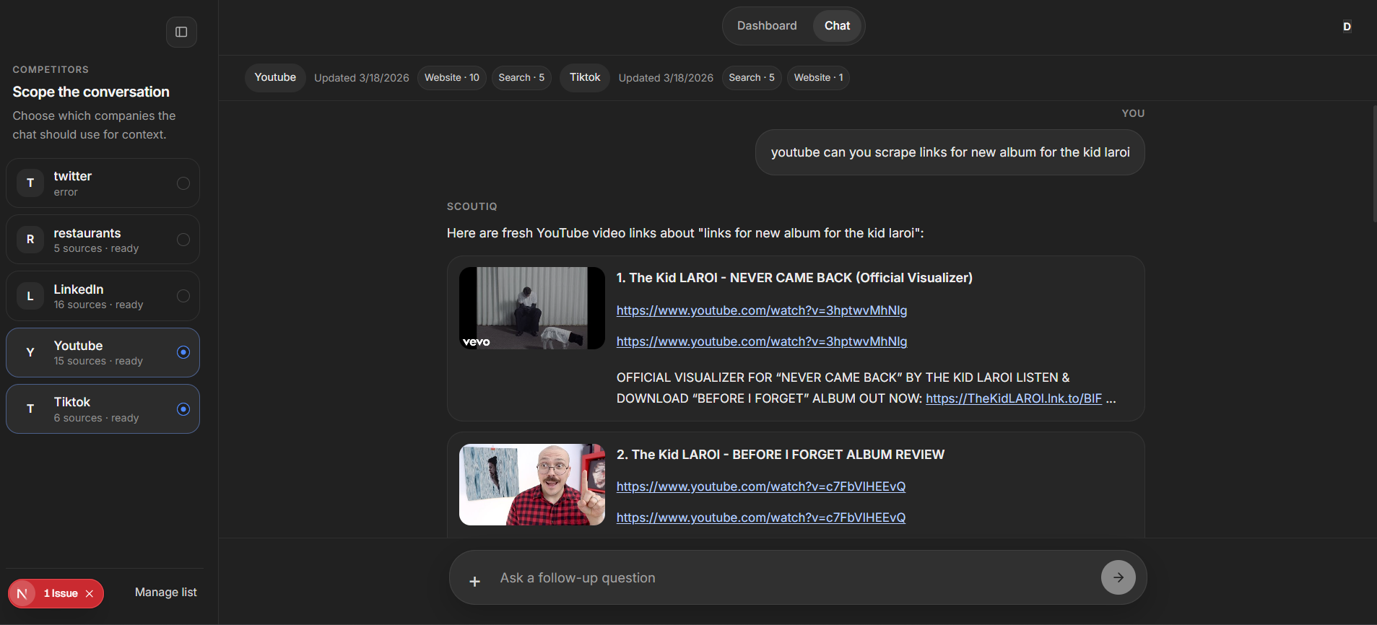Click the Tiktok scope chip
1377x625 pixels.
click(x=585, y=77)
